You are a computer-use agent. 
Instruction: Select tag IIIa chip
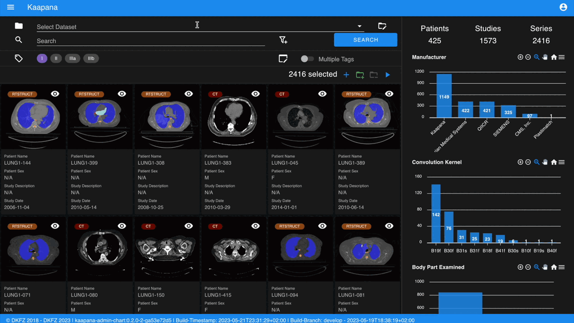[x=72, y=58]
